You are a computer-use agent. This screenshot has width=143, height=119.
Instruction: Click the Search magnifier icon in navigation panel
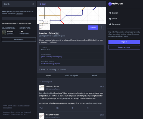pos(110,13)
